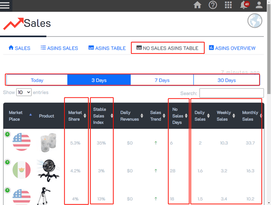Image resolution: width=271 pixels, height=205 pixels.
Task: Click the globe icon near the Sales header
Action: click(254, 21)
